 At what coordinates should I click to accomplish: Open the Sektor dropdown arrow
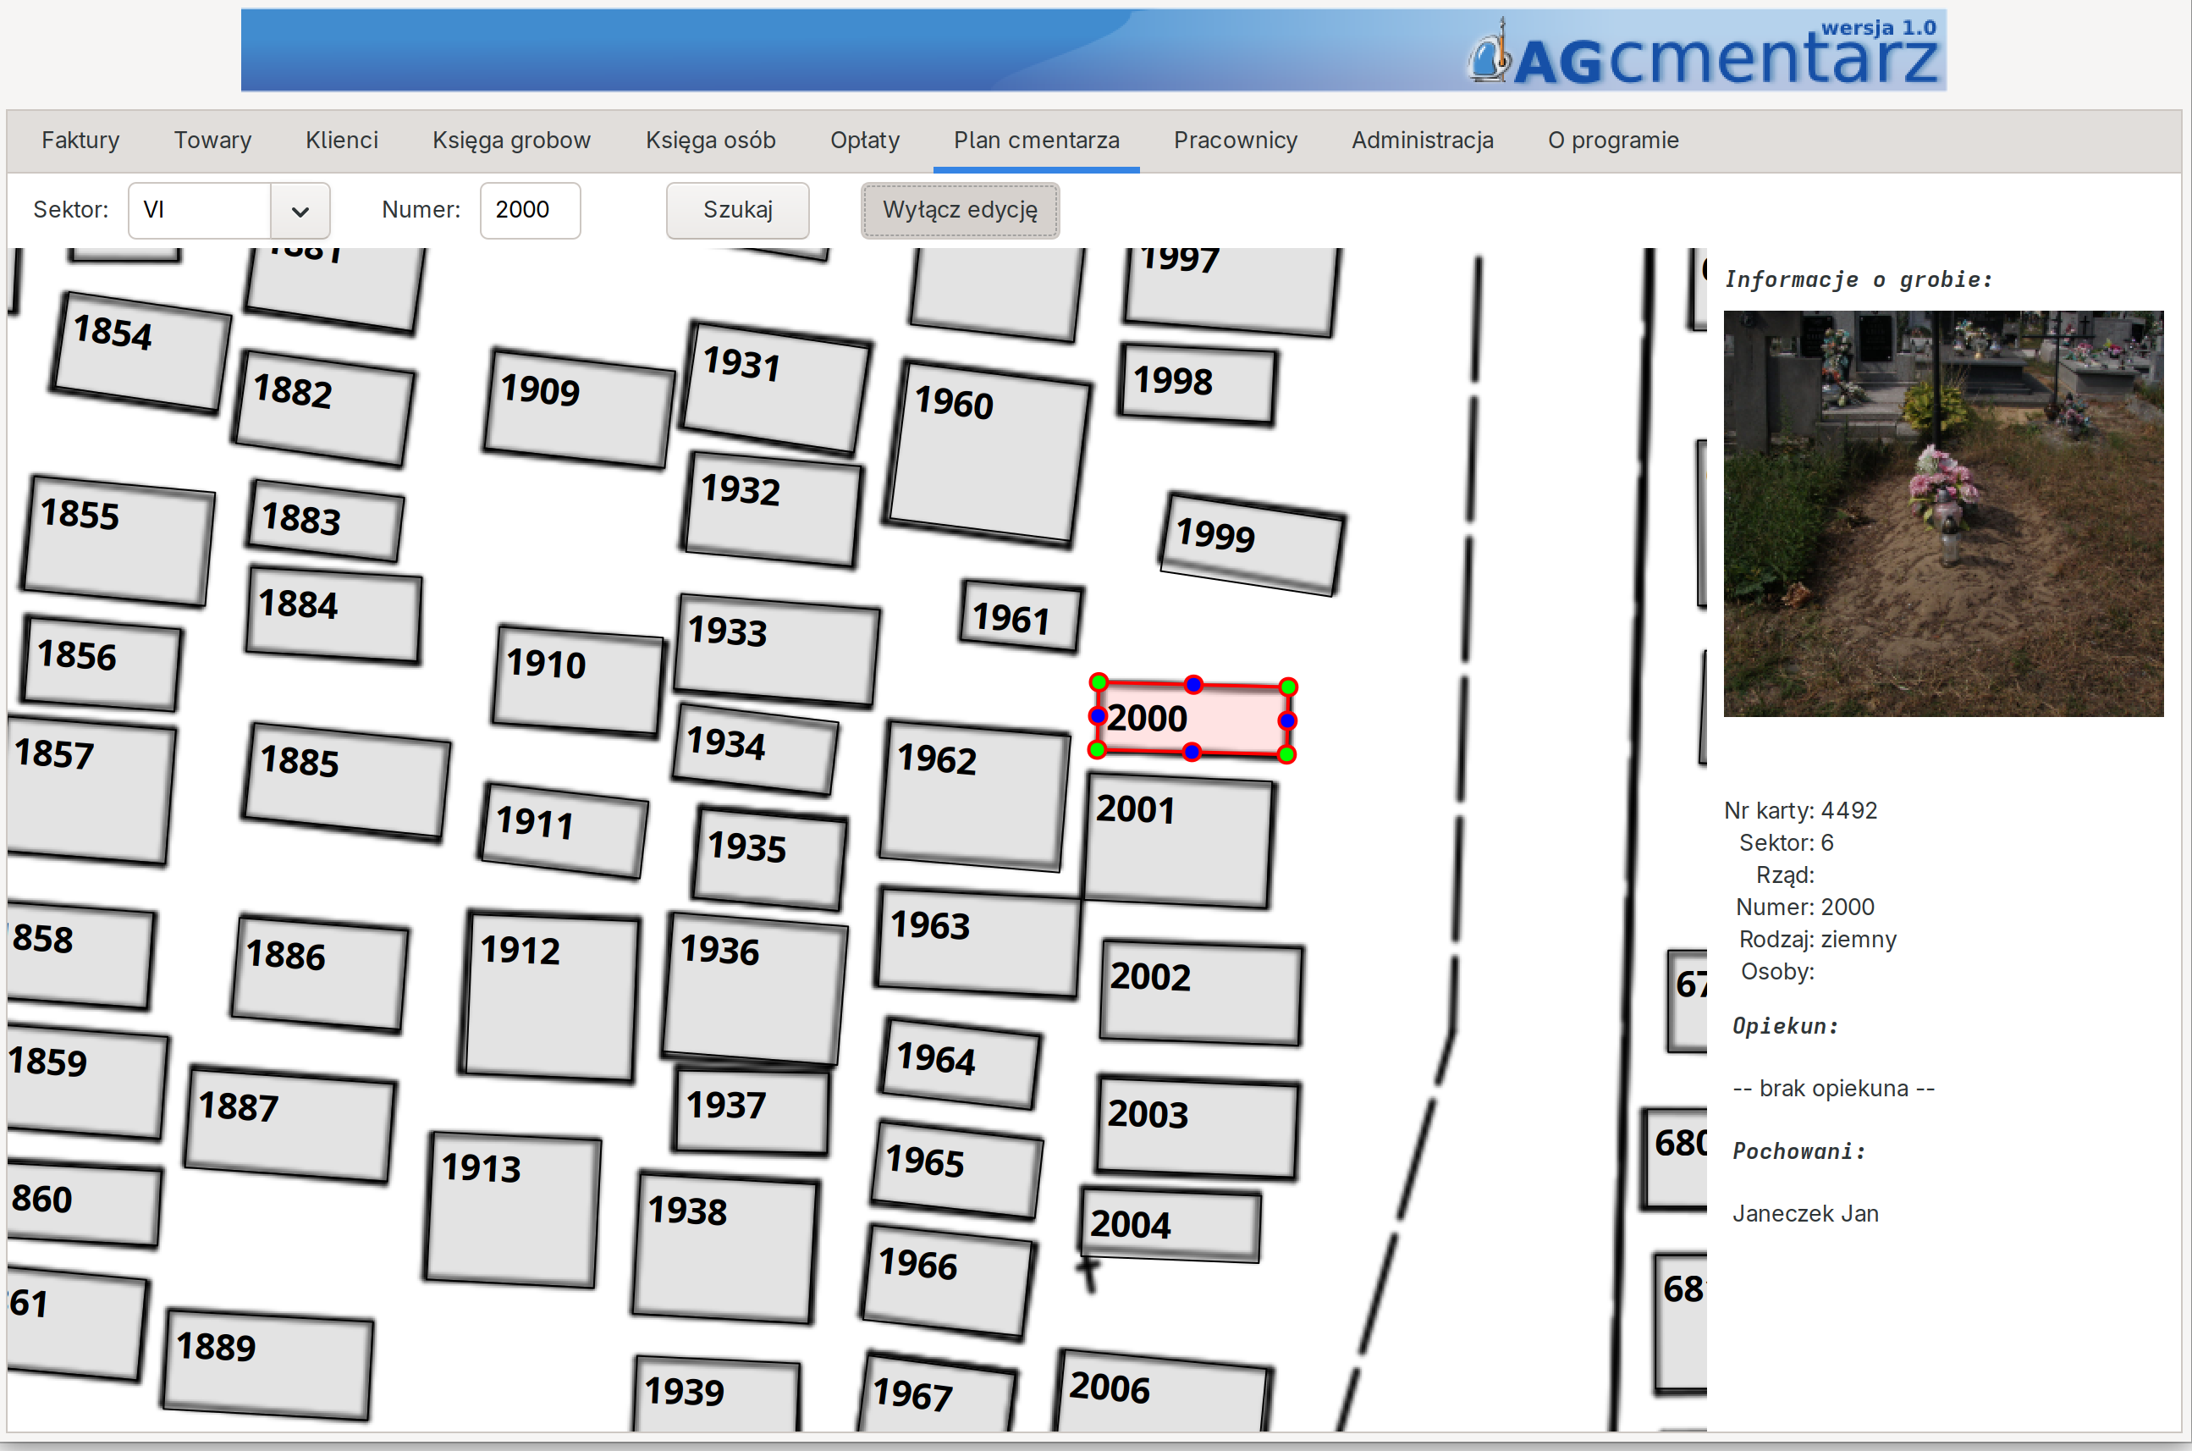click(x=300, y=211)
